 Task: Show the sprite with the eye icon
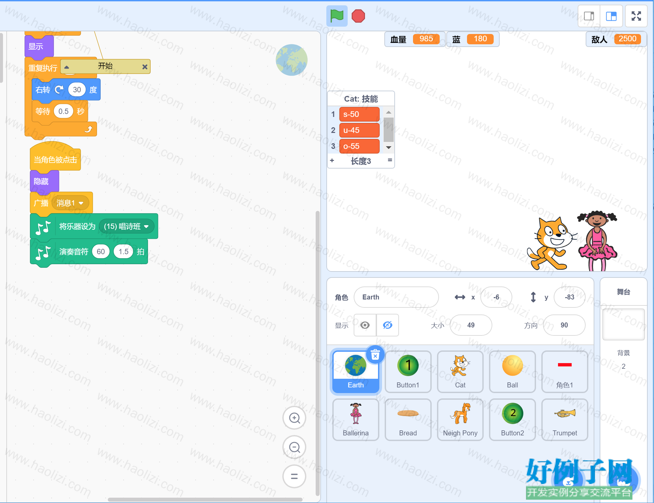click(x=365, y=325)
